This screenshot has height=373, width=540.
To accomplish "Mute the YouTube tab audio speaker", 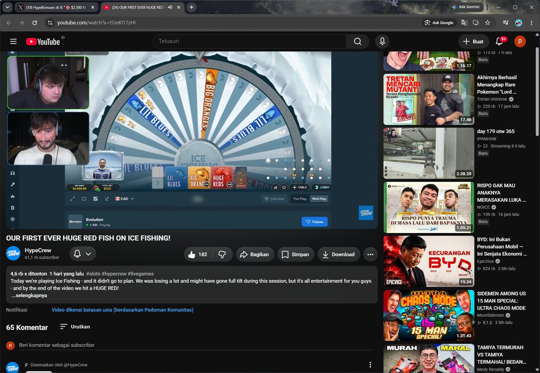I will [170, 7].
